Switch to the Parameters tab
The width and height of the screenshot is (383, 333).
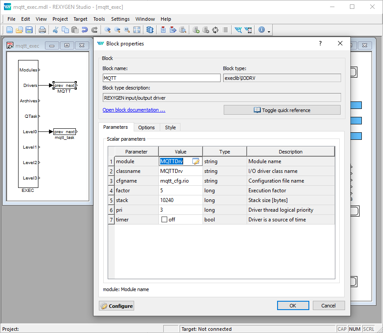(116, 127)
